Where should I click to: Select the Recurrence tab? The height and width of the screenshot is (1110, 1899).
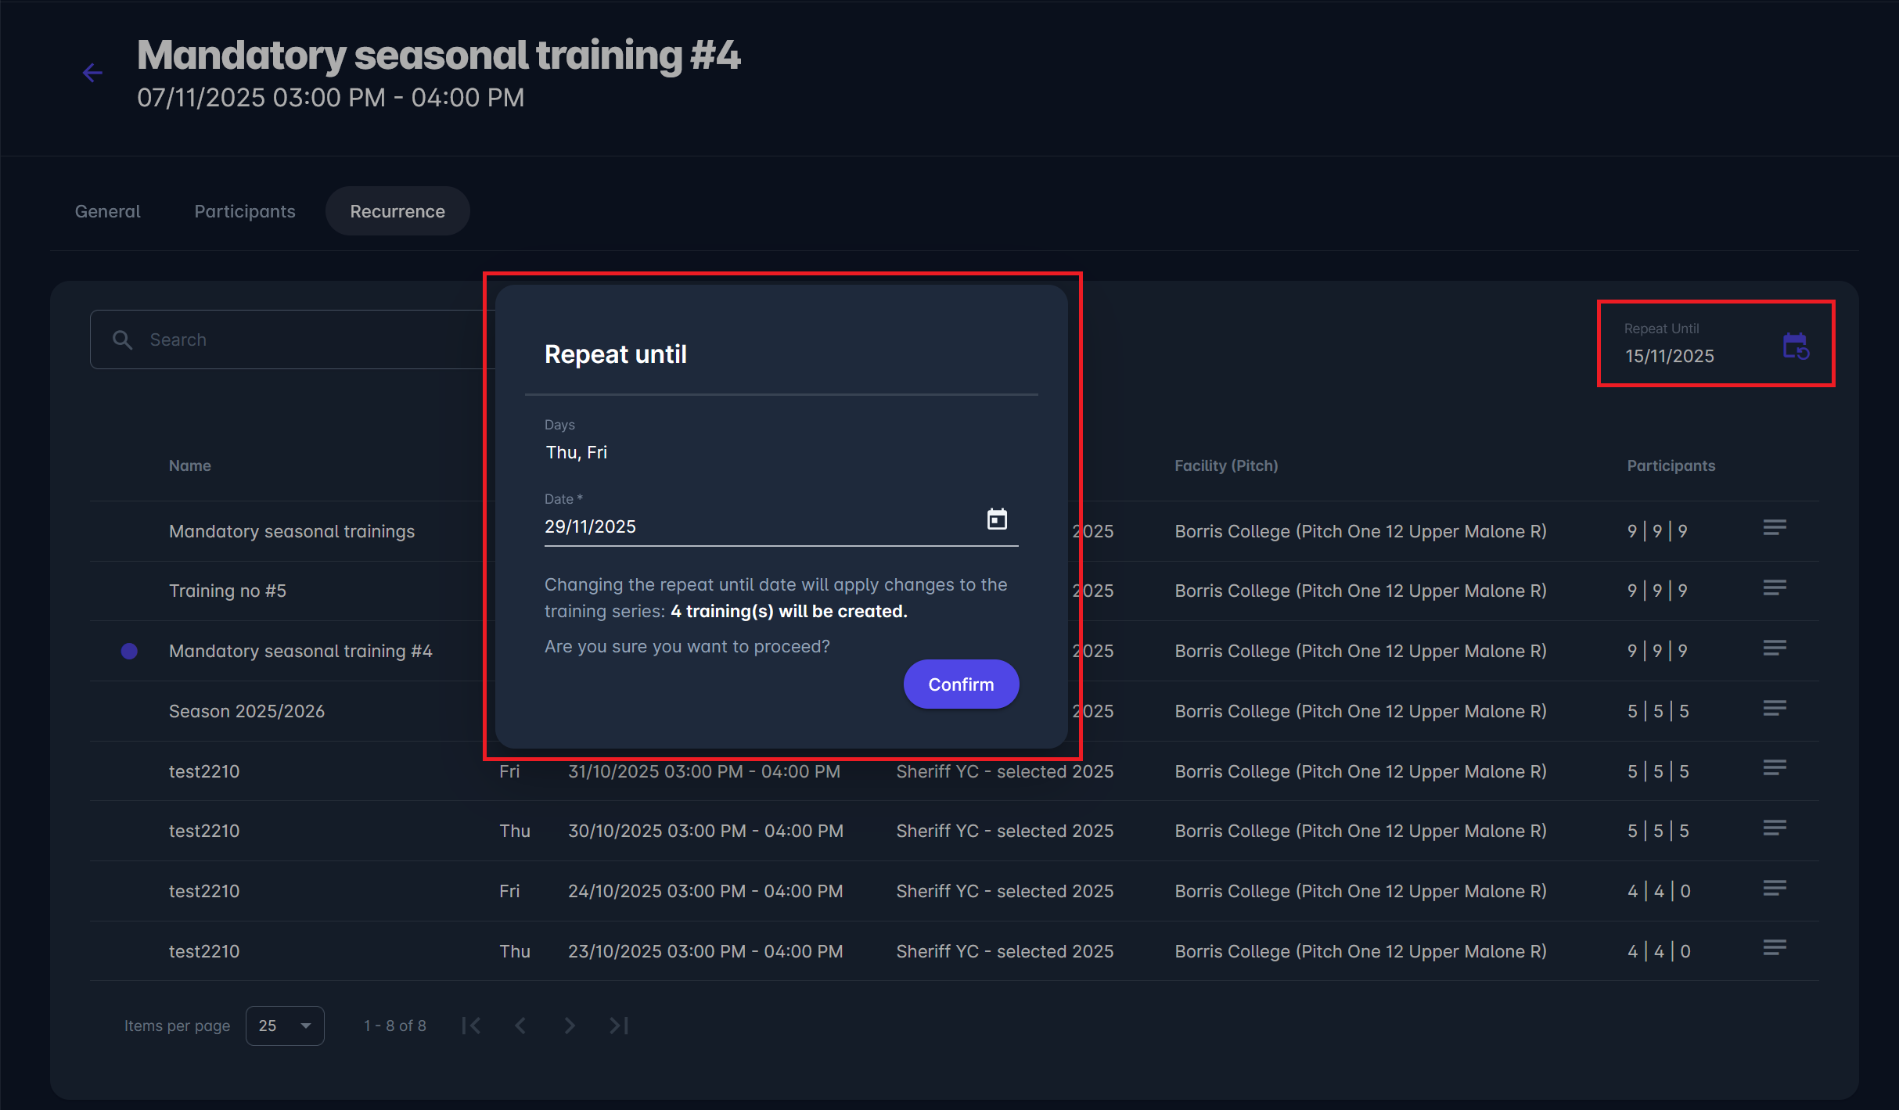[x=397, y=211]
